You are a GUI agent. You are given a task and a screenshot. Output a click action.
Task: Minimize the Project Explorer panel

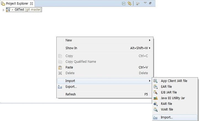pos(150,3)
